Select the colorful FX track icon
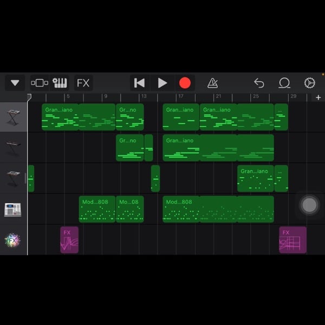325x325 pixels. [x=13, y=240]
